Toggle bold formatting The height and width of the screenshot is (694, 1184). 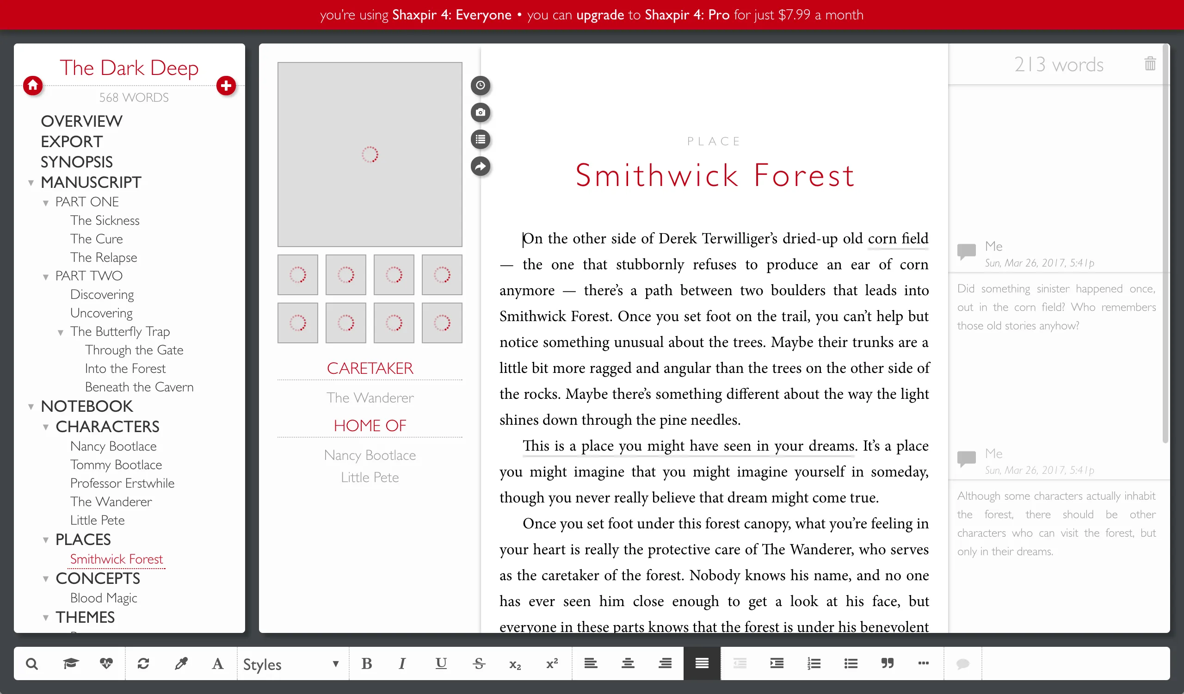pyautogui.click(x=366, y=663)
